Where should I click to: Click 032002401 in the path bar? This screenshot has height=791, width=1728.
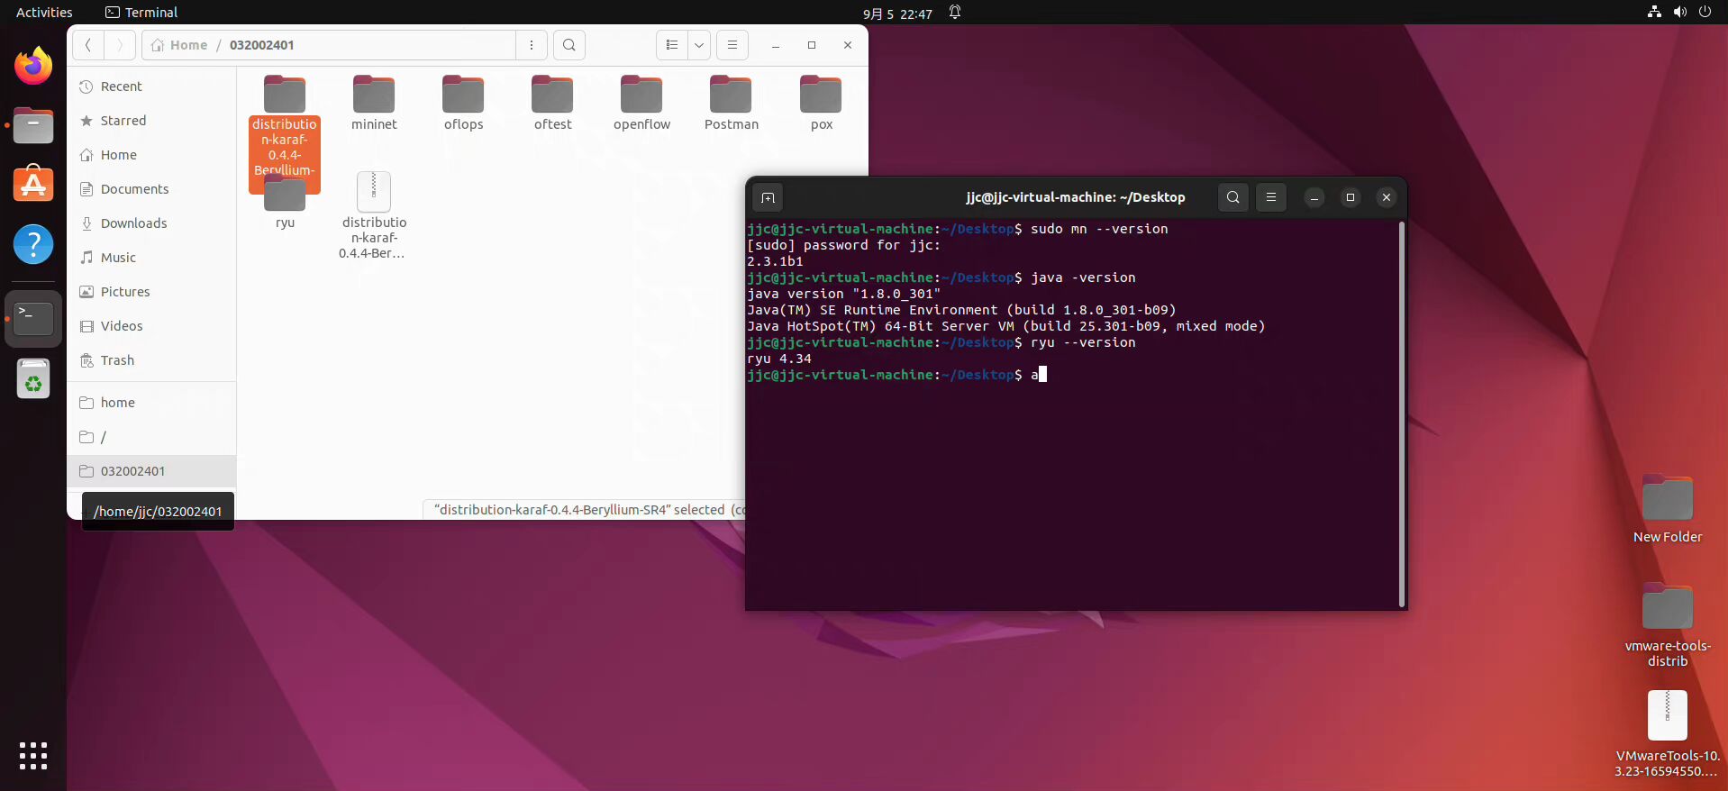261,45
